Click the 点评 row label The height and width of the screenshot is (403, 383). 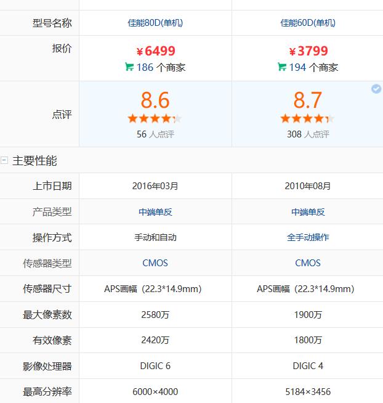pos(62,115)
